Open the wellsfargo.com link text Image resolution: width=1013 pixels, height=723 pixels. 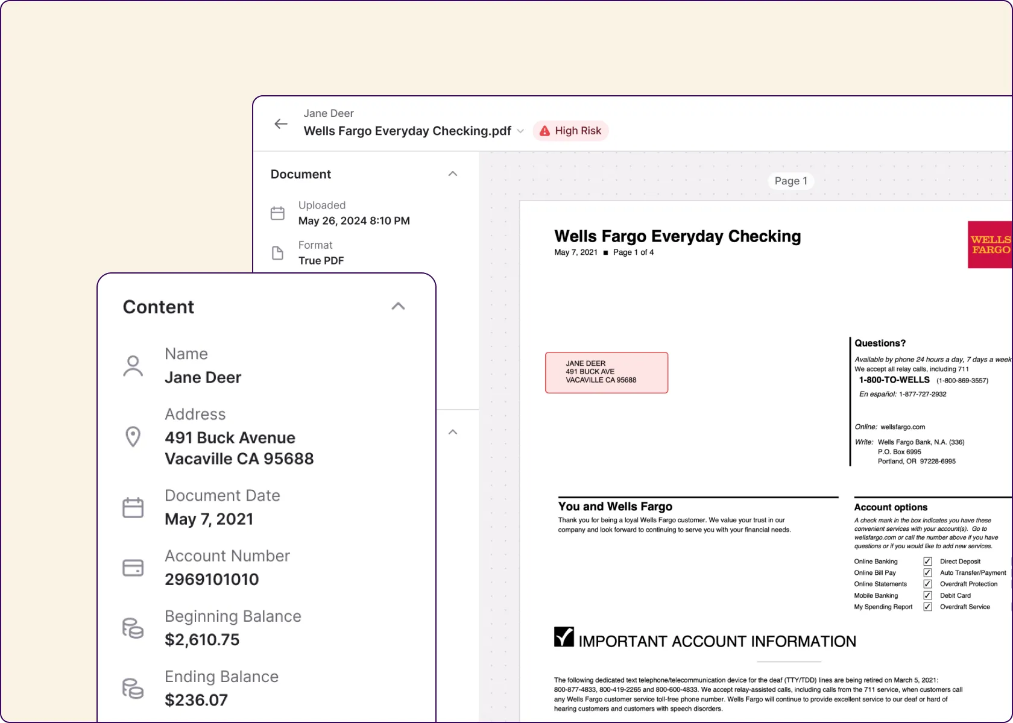click(901, 427)
